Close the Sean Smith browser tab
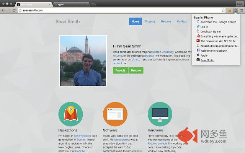This screenshot has height=153, width=245. (x=50, y=5)
